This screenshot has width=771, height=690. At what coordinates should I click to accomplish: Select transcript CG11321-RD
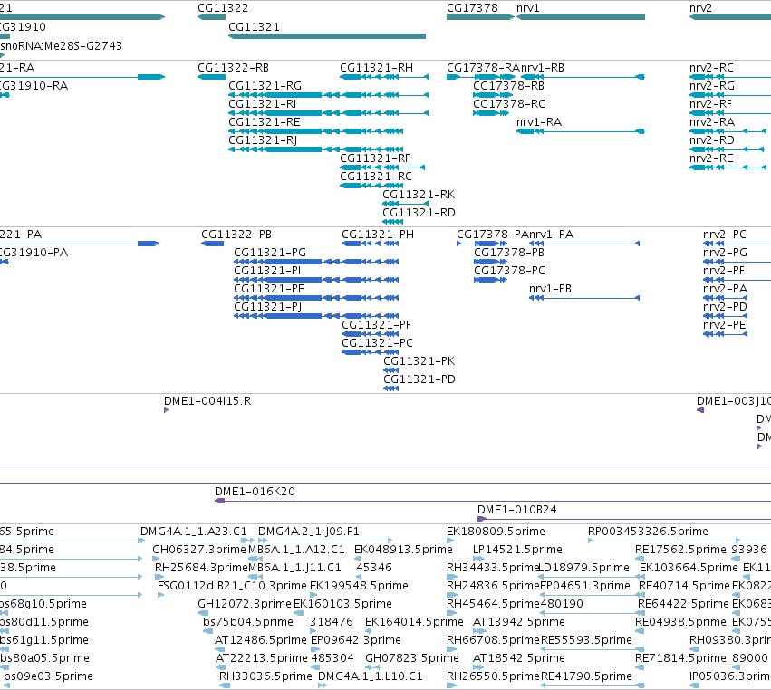click(x=419, y=214)
